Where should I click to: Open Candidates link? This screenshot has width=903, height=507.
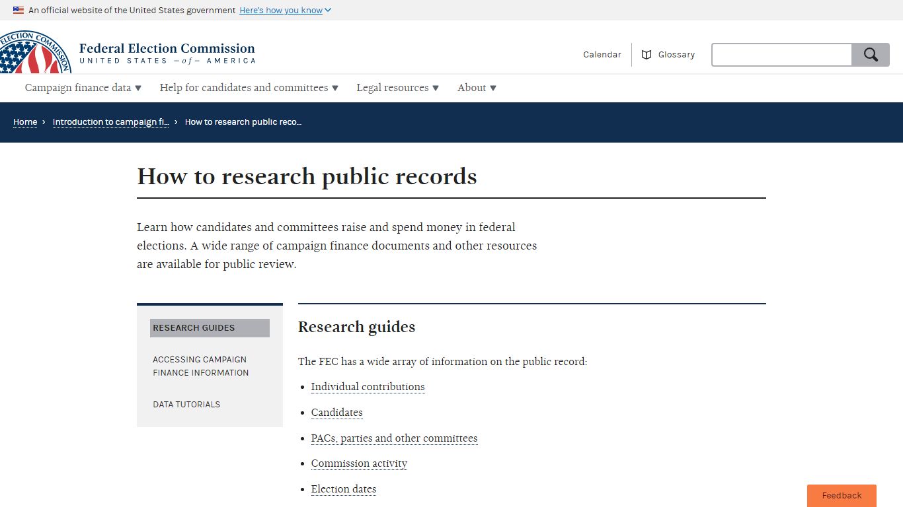click(x=336, y=413)
